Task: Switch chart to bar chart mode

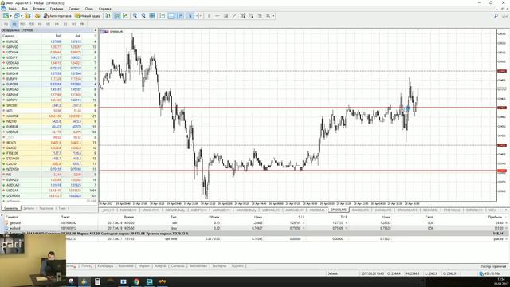Action: (108, 16)
